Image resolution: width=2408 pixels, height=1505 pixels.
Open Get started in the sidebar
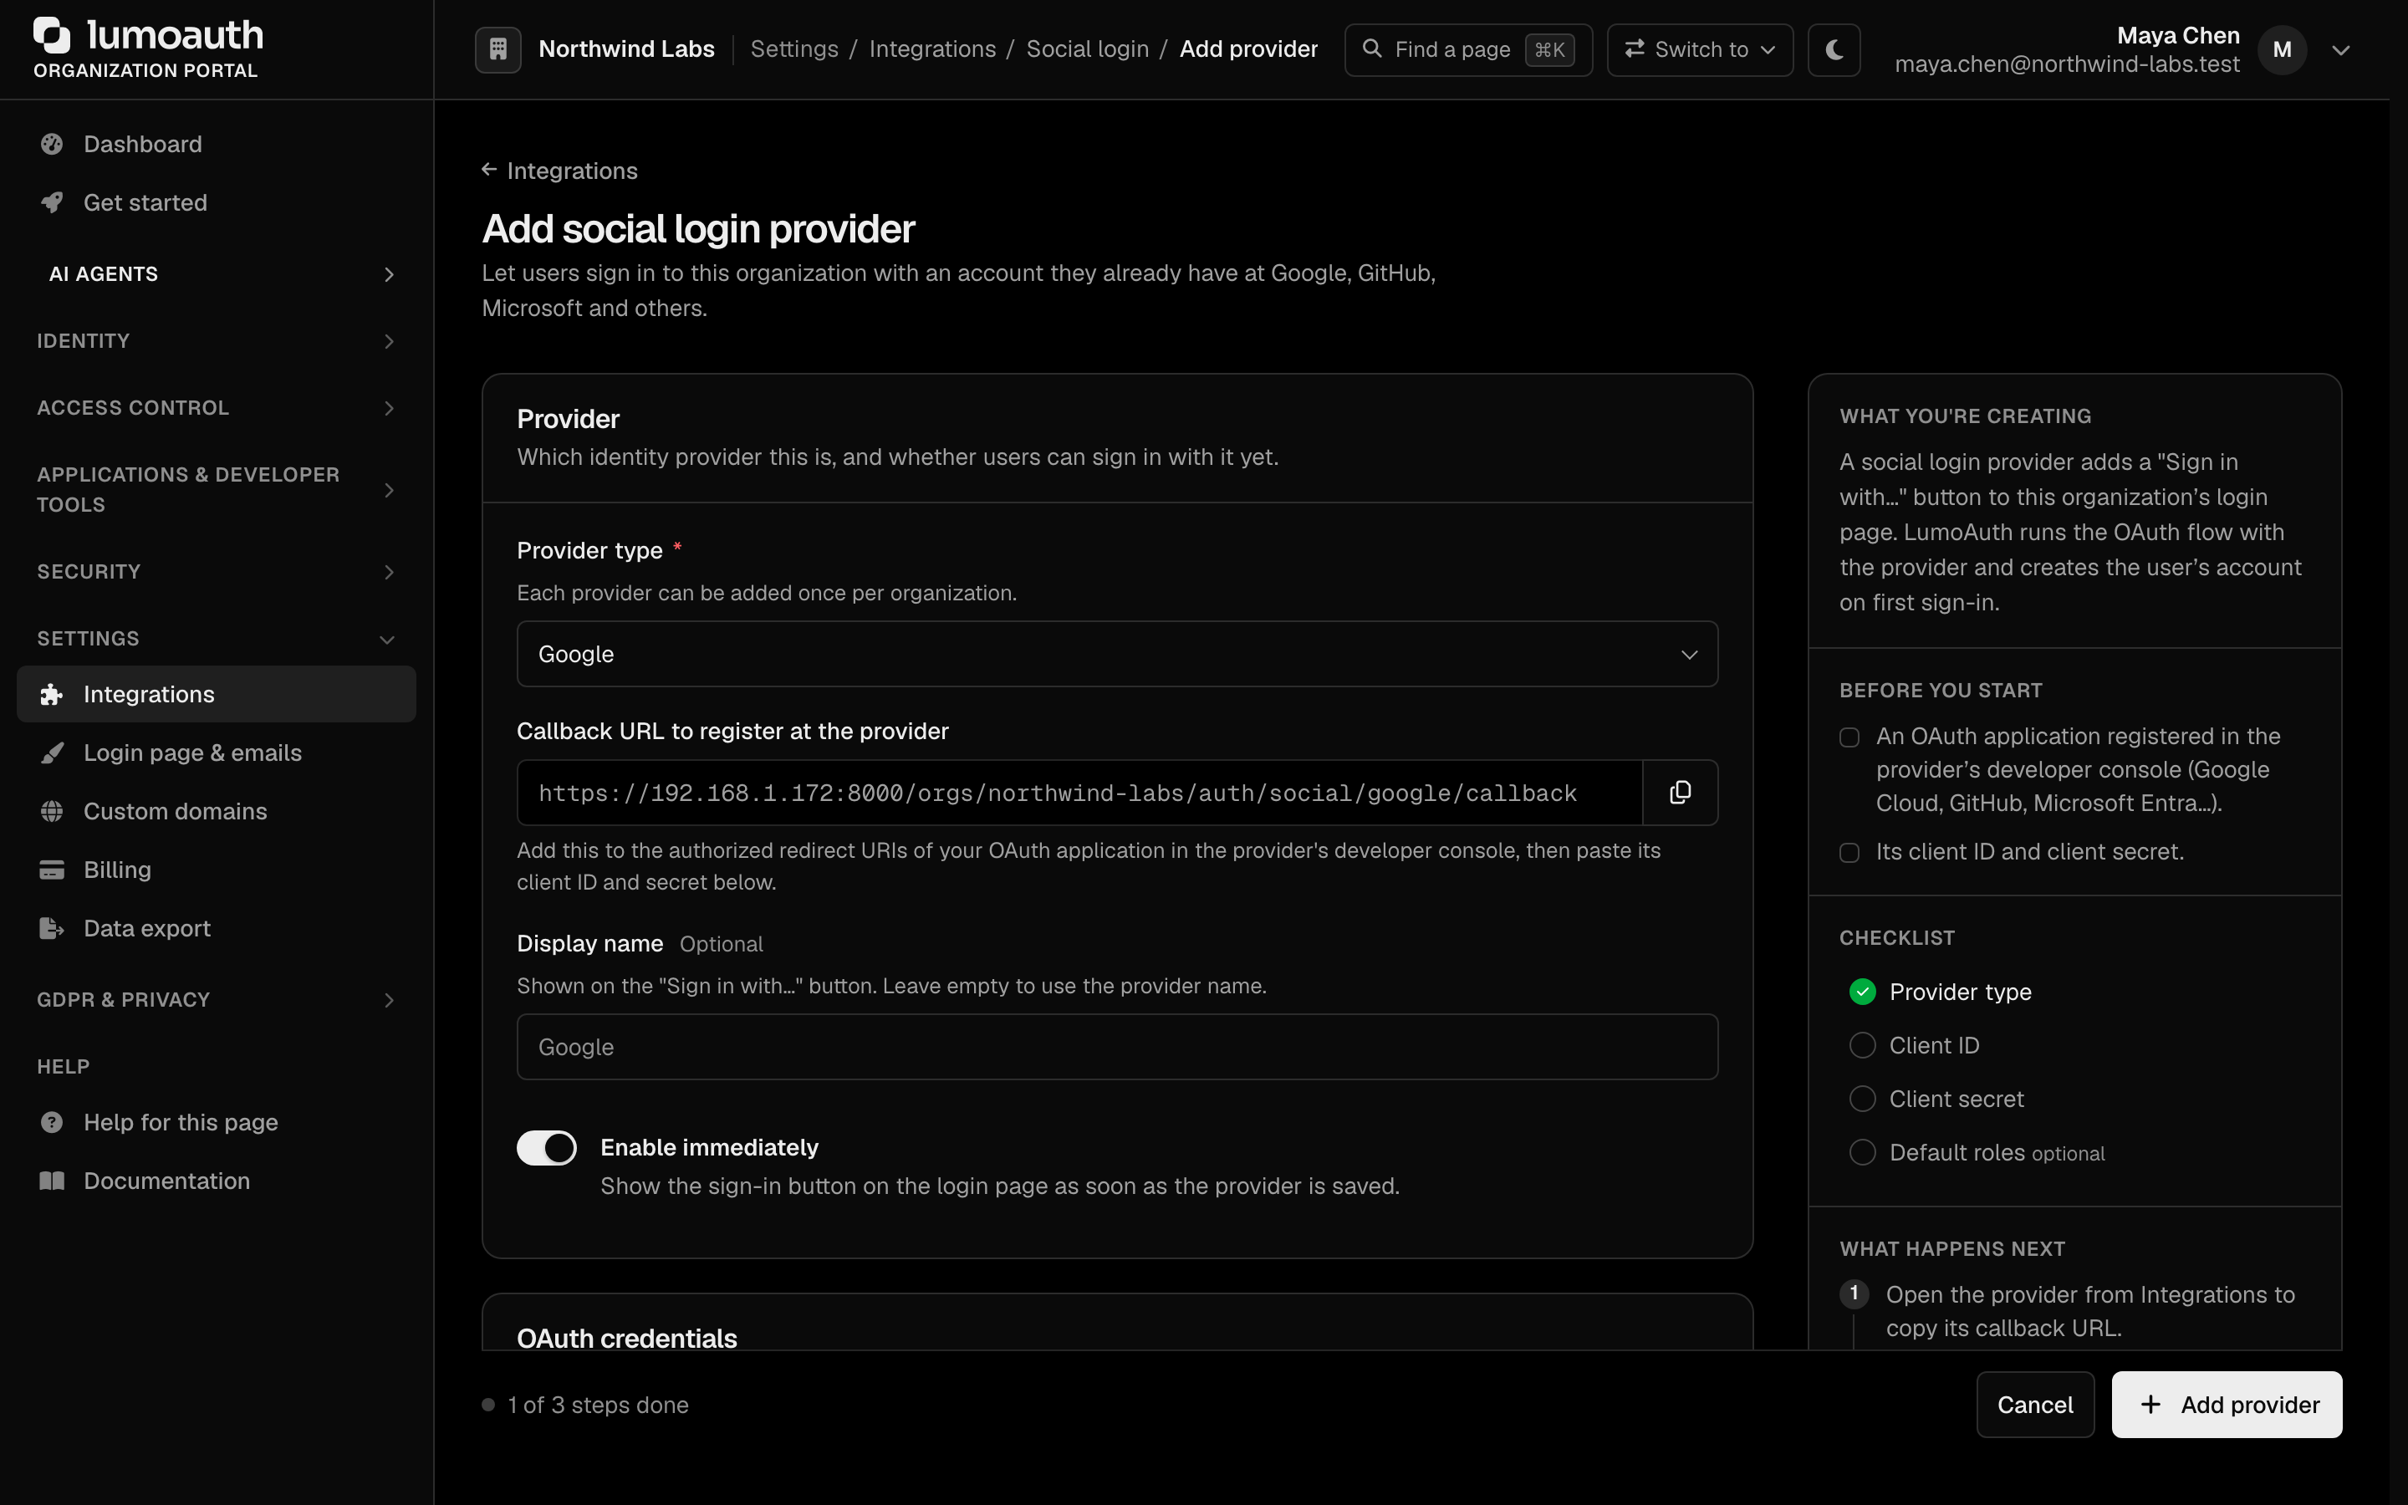217,203
